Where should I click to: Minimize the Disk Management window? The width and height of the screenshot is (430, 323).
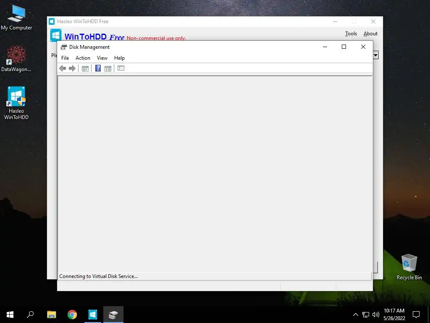click(325, 47)
